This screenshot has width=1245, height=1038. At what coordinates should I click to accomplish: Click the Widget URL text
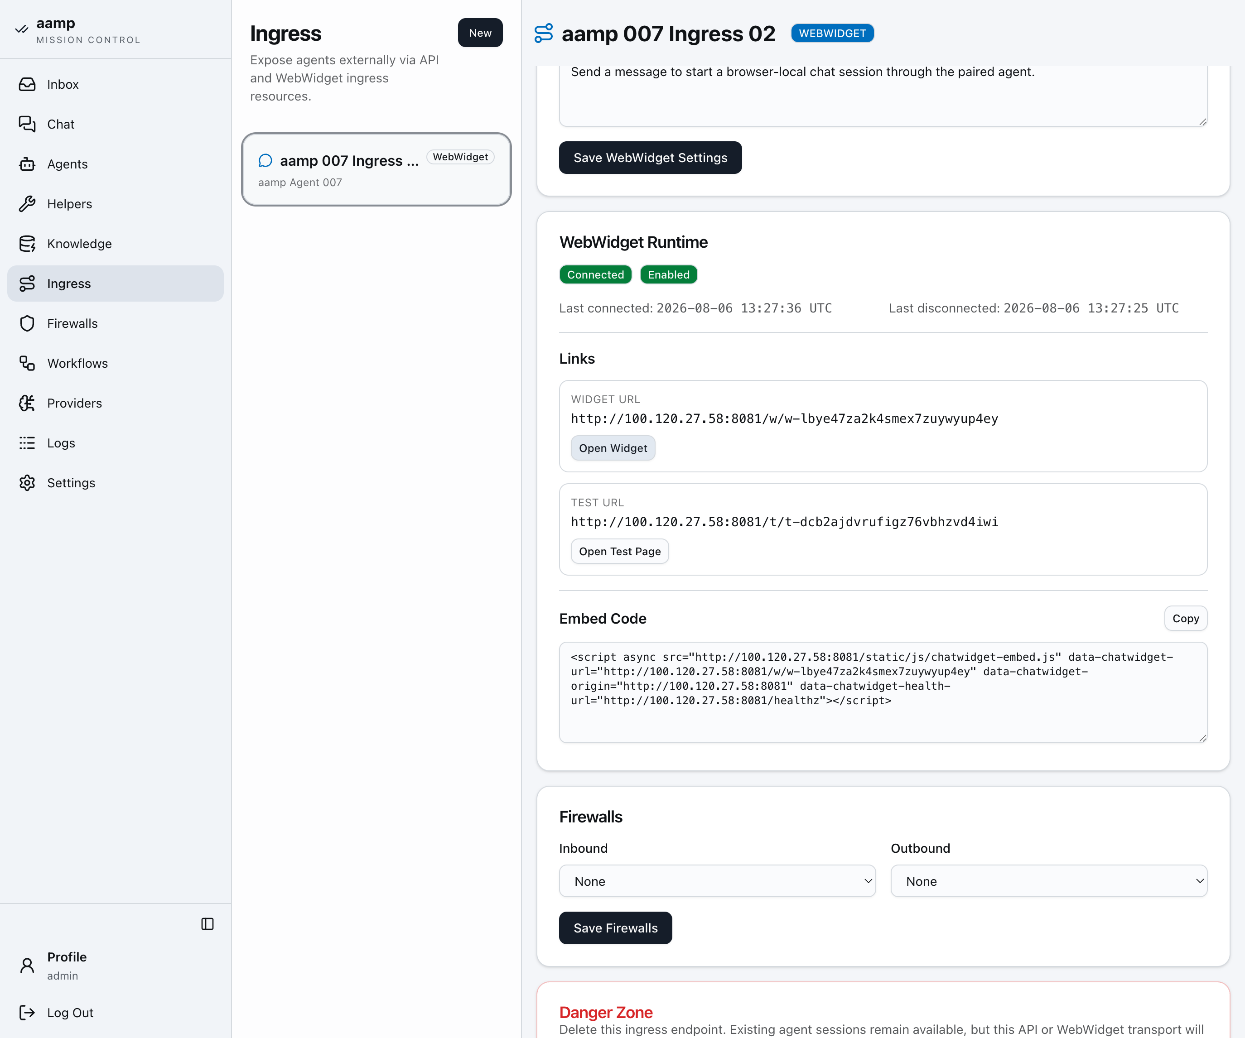point(784,418)
